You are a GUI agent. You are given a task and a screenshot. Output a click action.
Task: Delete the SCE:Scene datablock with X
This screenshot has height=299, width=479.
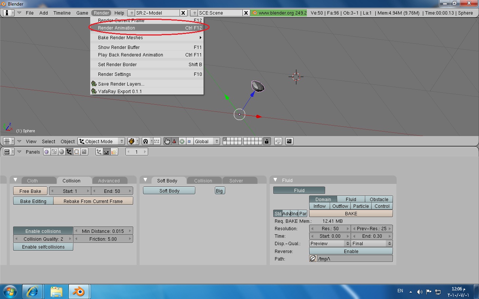[x=246, y=13]
